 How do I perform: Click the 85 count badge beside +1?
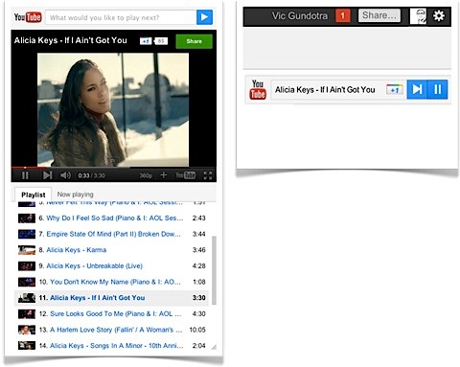click(x=161, y=41)
